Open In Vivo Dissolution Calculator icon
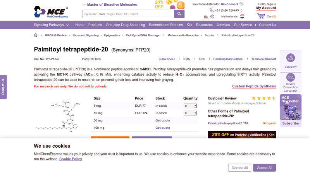This screenshot has height=174, width=310. coord(290,77)
